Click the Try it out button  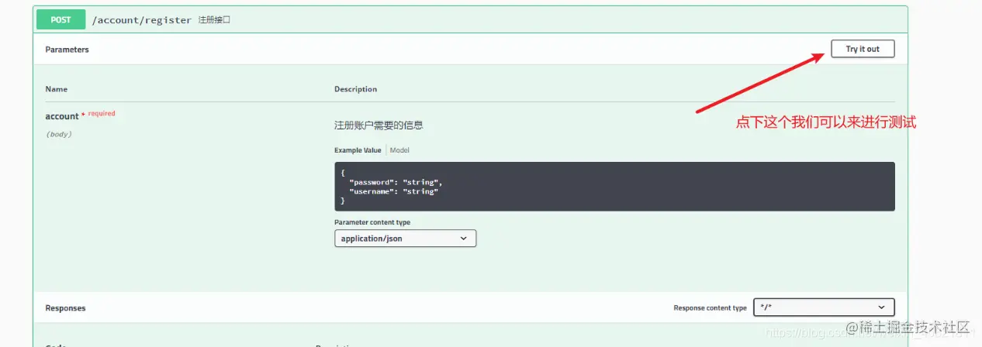tap(863, 49)
